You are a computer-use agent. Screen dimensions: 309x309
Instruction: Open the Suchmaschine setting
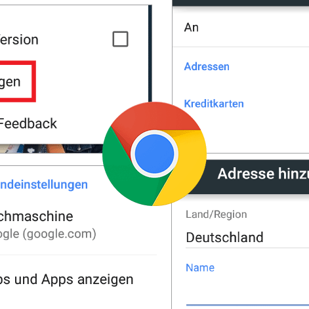click(36, 216)
